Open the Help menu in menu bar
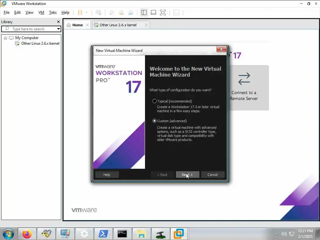The width and height of the screenshot is (320, 240). 65,12
